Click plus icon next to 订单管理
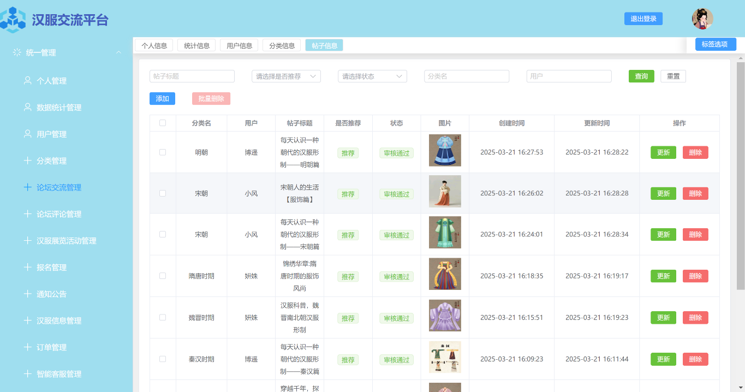Image resolution: width=745 pixels, height=392 pixels. [x=28, y=347]
